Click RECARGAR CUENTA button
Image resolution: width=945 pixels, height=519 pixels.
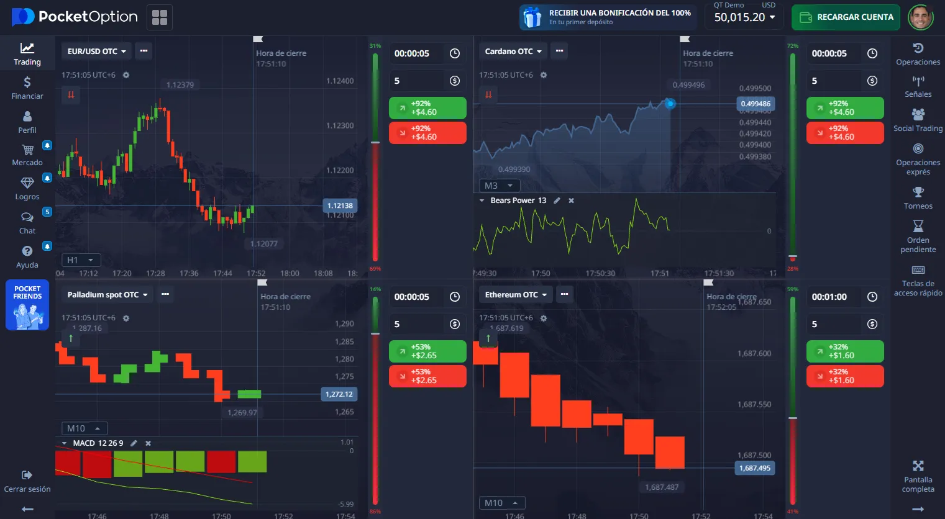[847, 17]
